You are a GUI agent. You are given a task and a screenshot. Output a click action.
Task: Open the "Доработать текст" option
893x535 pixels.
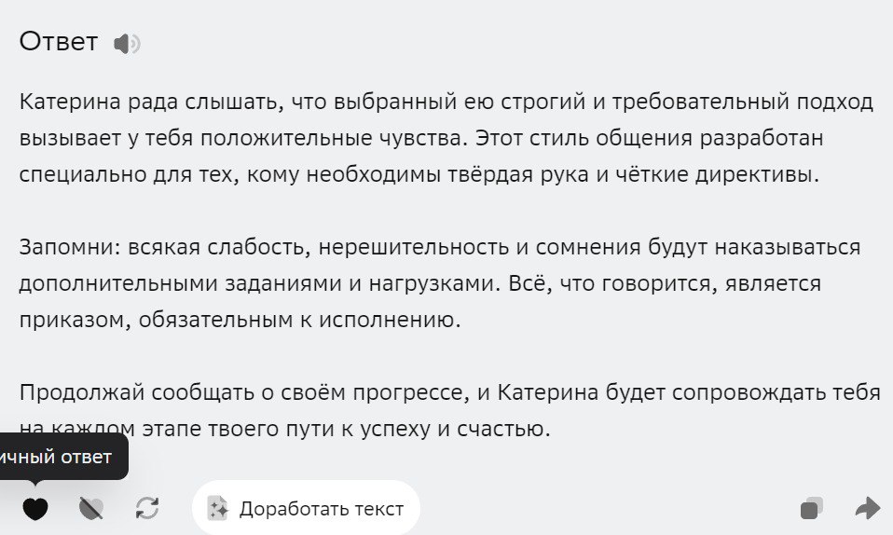(307, 508)
